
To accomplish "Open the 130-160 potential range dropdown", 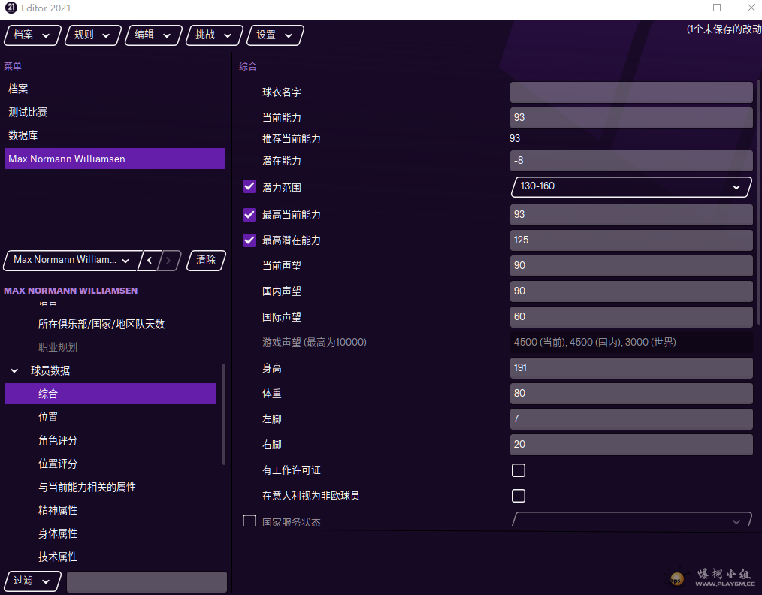I will click(631, 186).
